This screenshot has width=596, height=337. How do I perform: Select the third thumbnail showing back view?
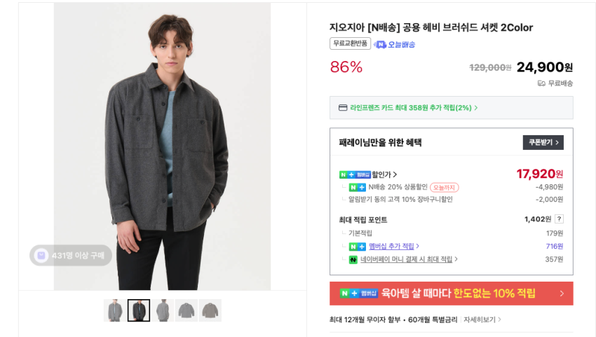163,310
